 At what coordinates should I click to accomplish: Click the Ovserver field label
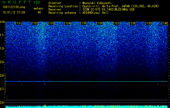pyautogui.click(x=55, y=3)
